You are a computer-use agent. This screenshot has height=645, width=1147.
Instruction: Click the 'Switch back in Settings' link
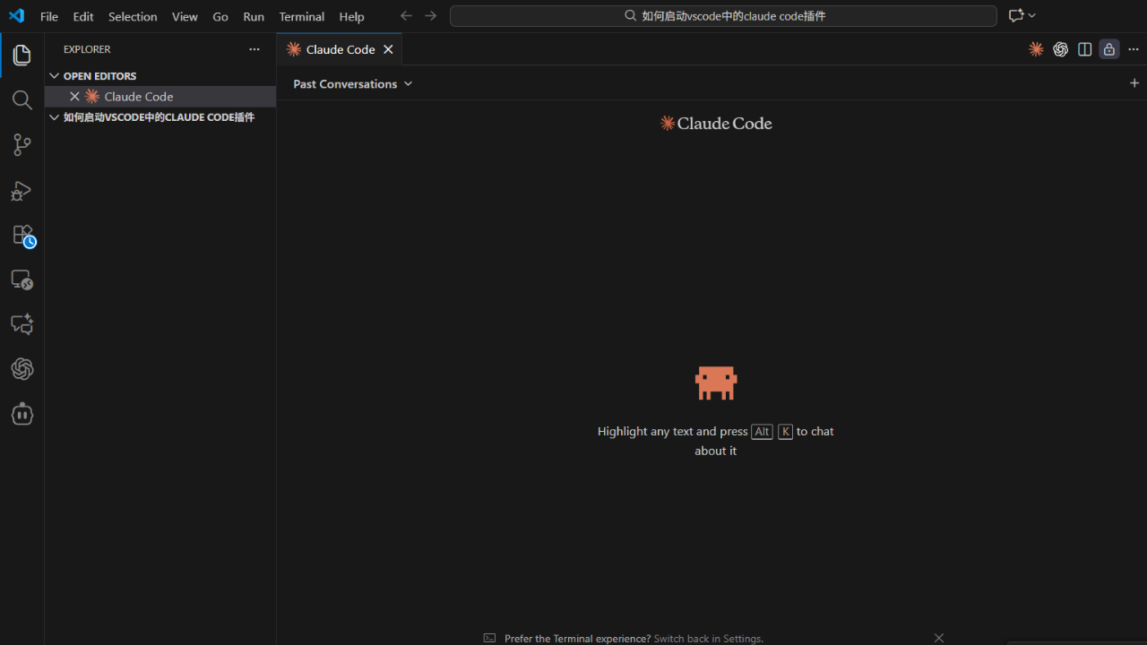[708, 639]
